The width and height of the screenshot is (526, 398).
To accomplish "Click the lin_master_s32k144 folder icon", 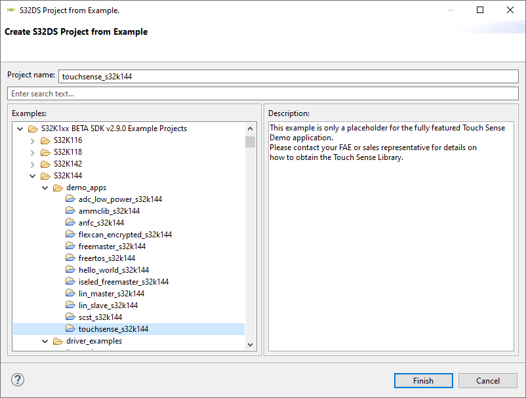I will click(70, 293).
